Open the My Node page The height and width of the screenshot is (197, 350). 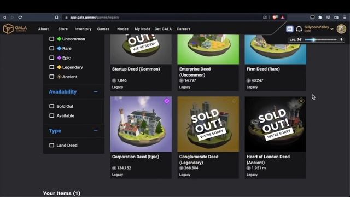click(142, 29)
